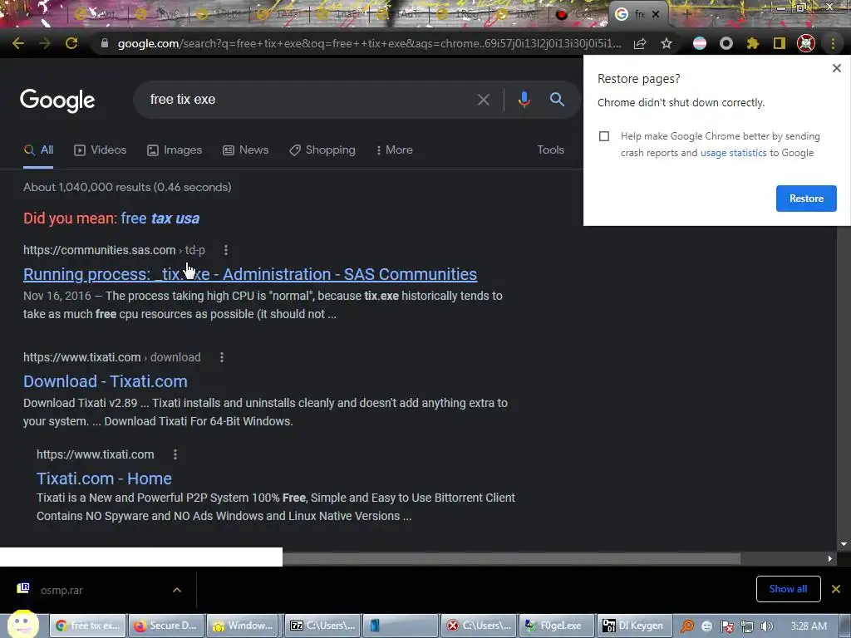851x638 pixels.
Task: Start voice search with microphone
Action: 524,100
